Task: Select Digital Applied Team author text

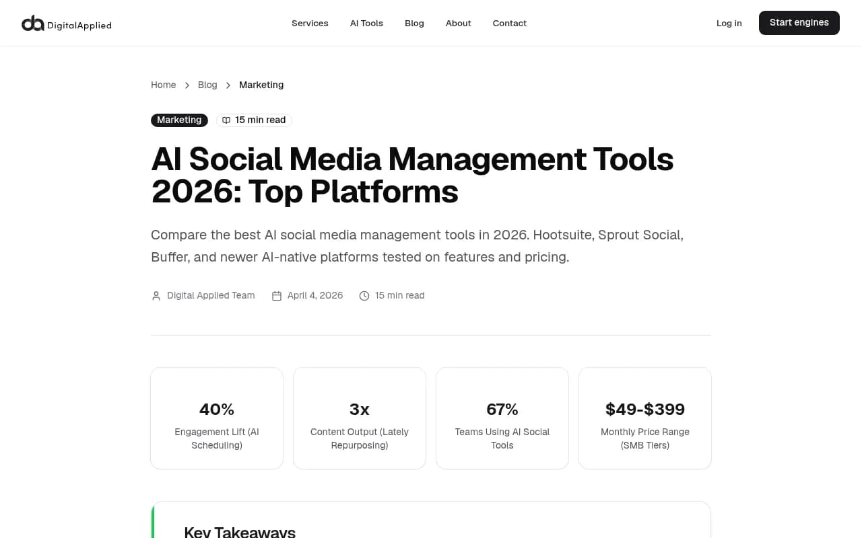Action: pyautogui.click(x=211, y=295)
